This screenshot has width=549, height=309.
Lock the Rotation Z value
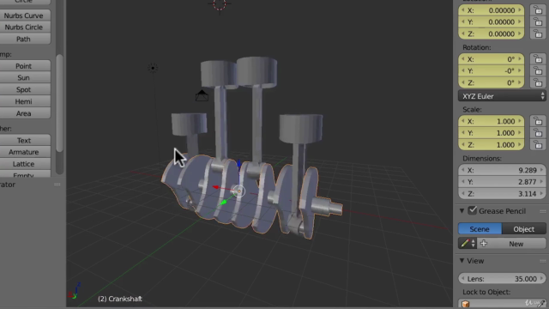click(x=538, y=83)
